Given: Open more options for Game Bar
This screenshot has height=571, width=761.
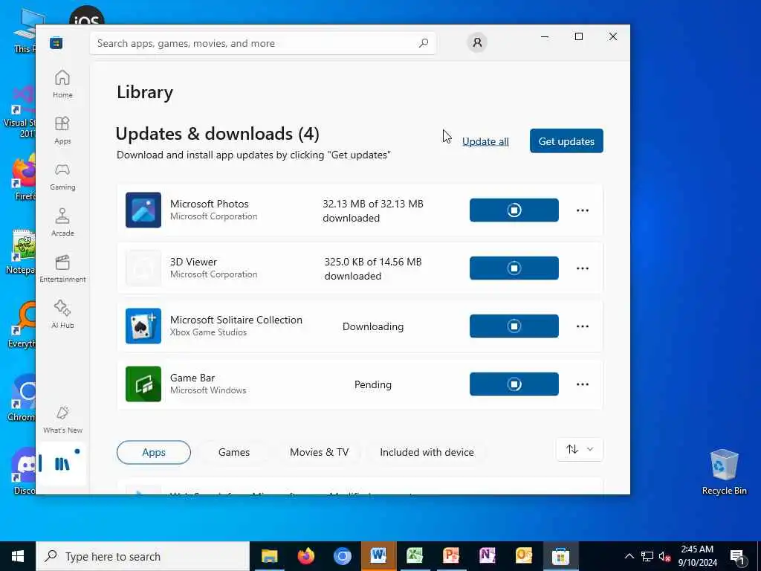Looking at the screenshot, I should [x=583, y=384].
